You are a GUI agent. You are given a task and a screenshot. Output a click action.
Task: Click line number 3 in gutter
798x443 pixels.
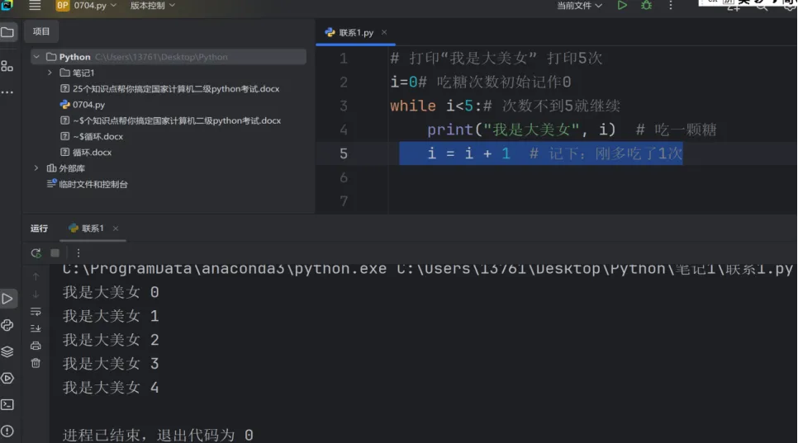pyautogui.click(x=344, y=106)
